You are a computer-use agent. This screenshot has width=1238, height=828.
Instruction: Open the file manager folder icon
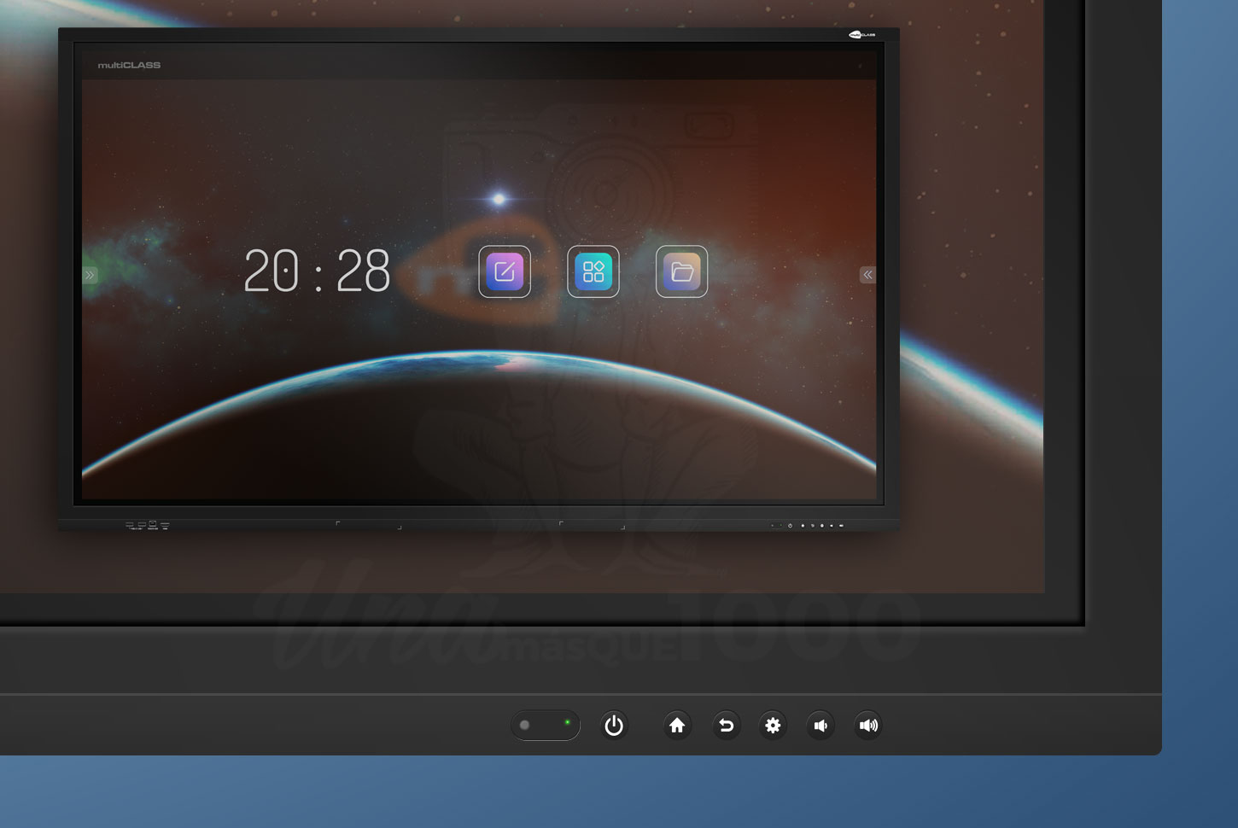coord(681,271)
